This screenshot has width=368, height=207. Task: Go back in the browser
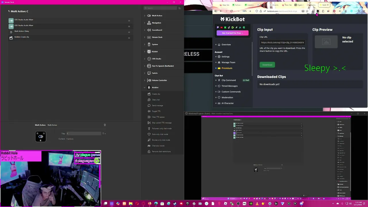[x=221, y=11]
